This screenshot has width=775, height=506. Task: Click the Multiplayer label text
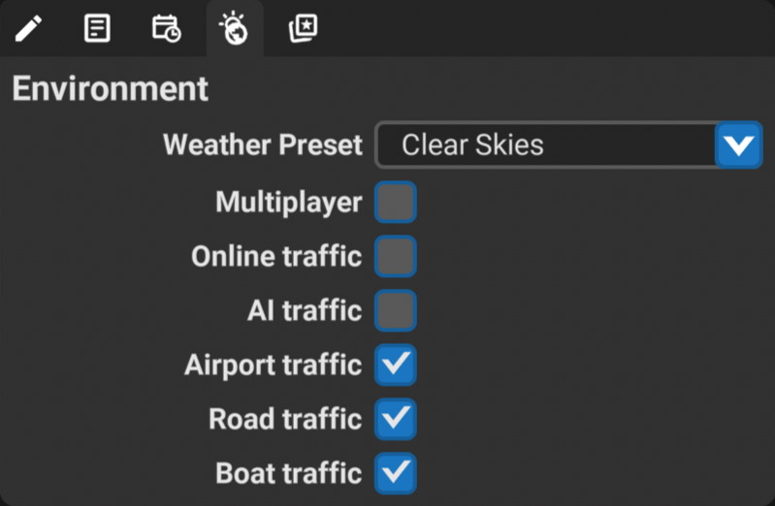tap(289, 202)
